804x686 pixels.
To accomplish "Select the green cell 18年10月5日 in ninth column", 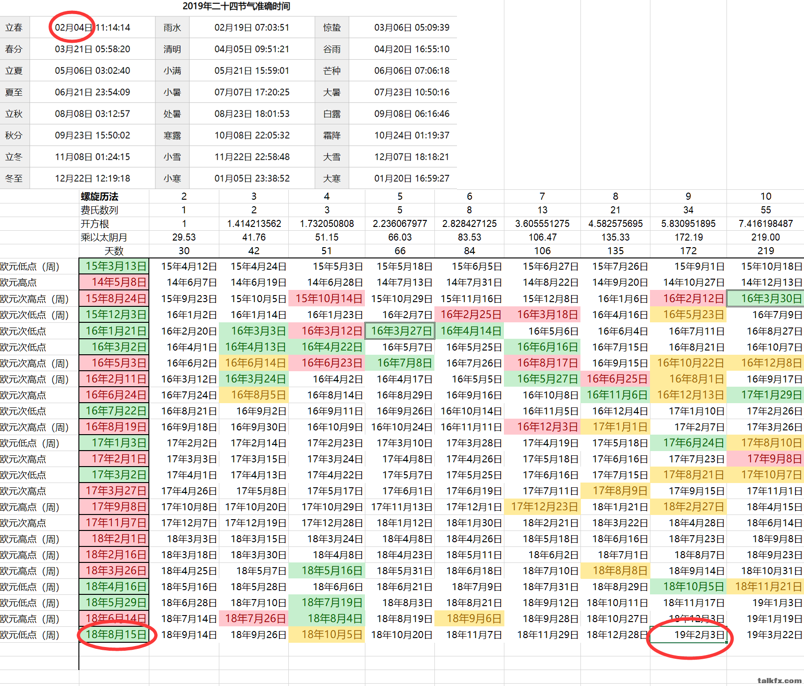I will (688, 586).
